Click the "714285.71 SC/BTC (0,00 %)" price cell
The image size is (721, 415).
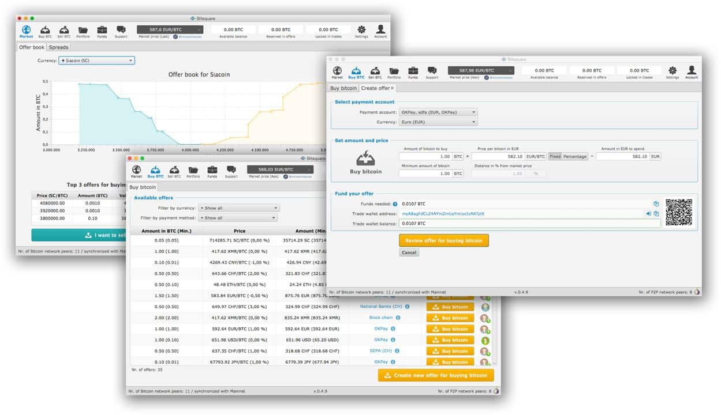click(240, 240)
